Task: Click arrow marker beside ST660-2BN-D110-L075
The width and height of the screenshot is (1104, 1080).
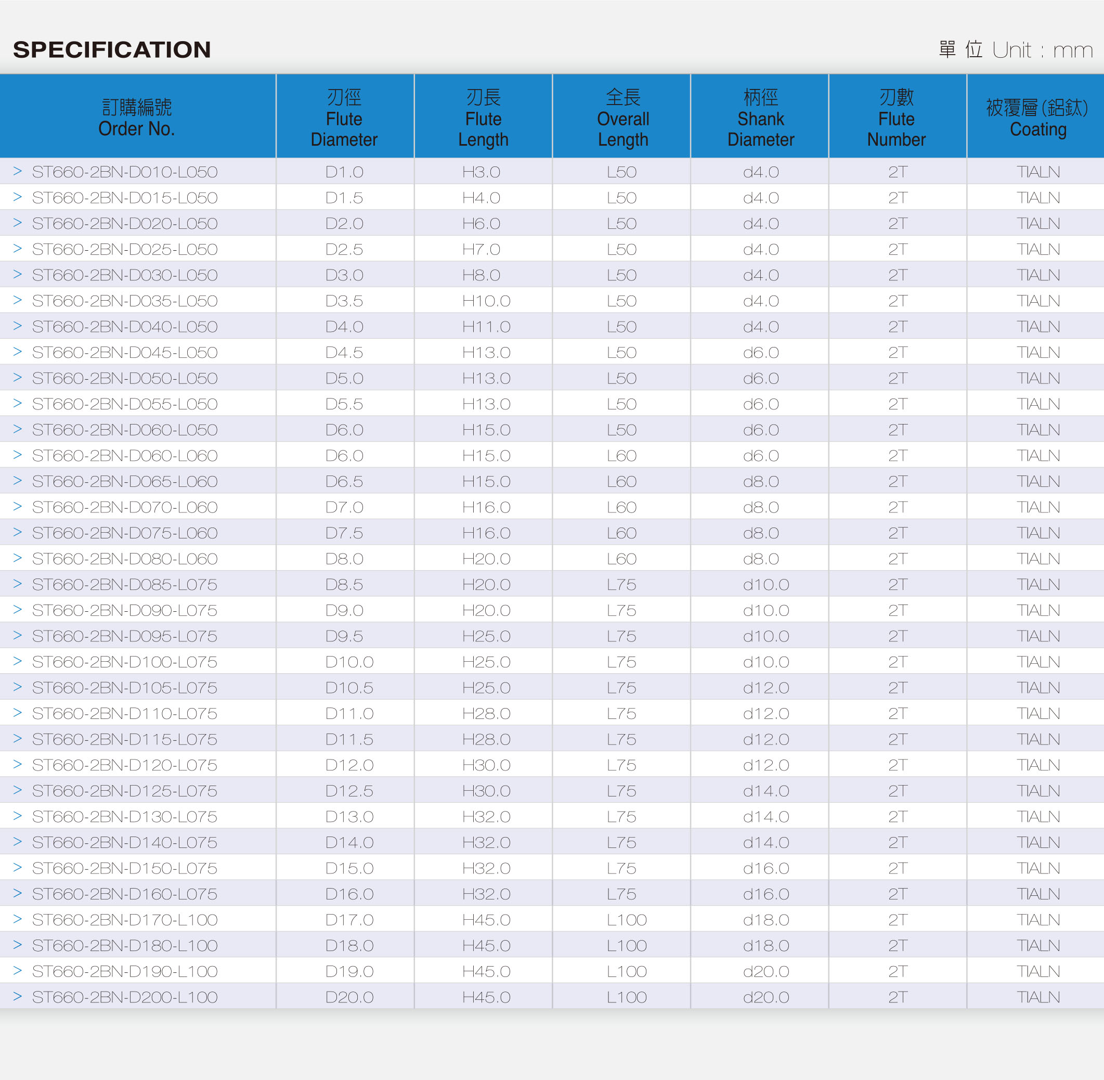Action: pos(18,713)
